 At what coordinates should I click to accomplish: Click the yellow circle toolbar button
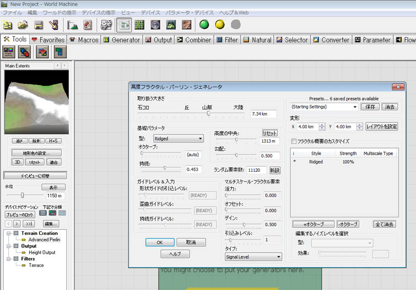[x=220, y=25]
